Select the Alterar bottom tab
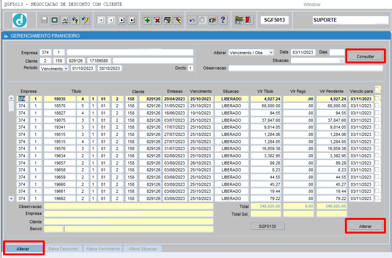 23,249
